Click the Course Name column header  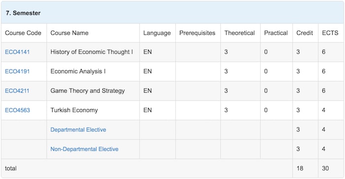[x=69, y=33]
